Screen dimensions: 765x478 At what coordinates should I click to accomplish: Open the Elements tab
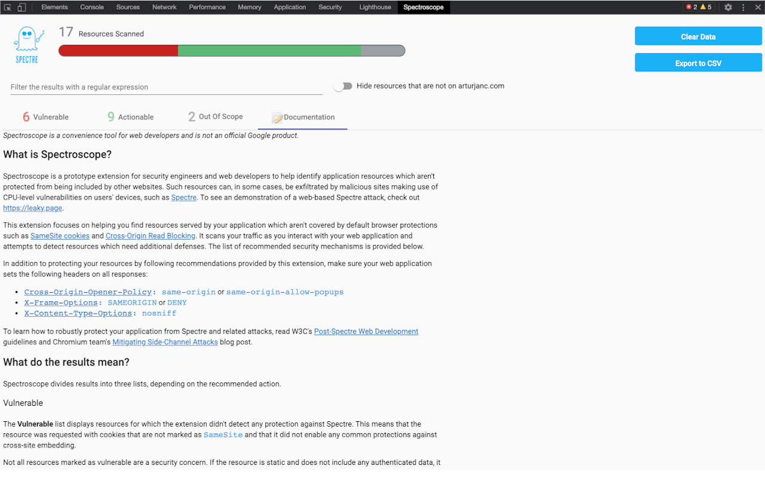[x=54, y=7]
